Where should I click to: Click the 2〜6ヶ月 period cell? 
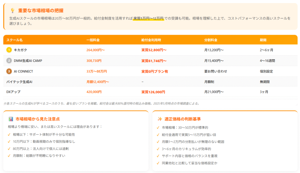click(267, 50)
